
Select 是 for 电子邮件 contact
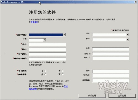46,71
